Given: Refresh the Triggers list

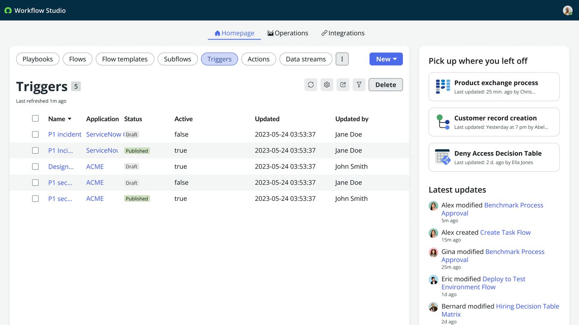Looking at the screenshot, I should tap(311, 85).
